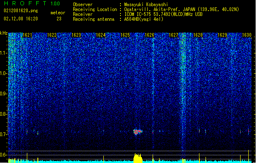Click the 1624 time marker
The image size is (256, 163).
pyautogui.click(x=101, y=35)
